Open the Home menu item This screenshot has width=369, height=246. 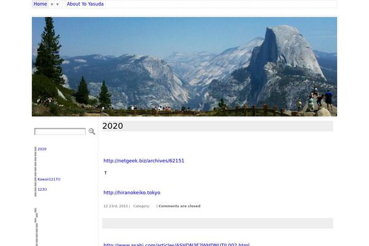tap(40, 4)
